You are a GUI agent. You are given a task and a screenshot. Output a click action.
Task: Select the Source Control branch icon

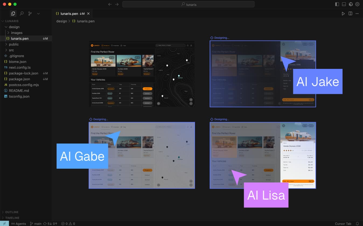coord(30,13)
